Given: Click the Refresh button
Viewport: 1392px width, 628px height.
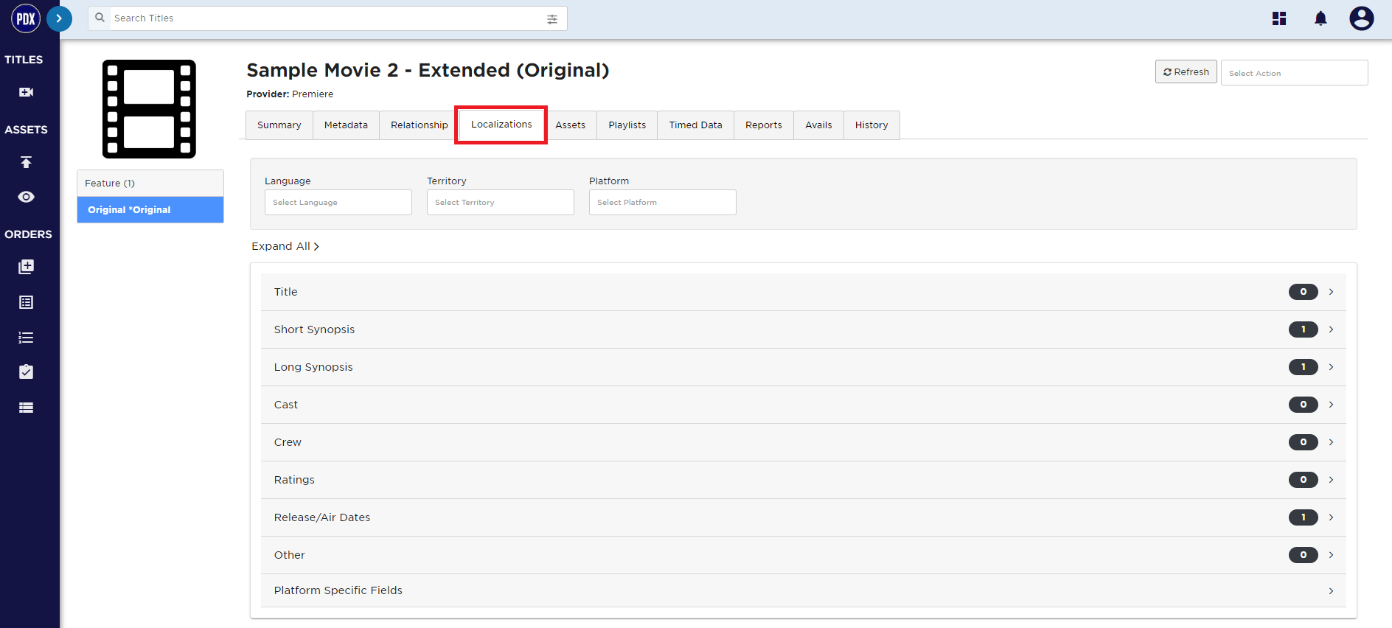Looking at the screenshot, I should [1186, 71].
